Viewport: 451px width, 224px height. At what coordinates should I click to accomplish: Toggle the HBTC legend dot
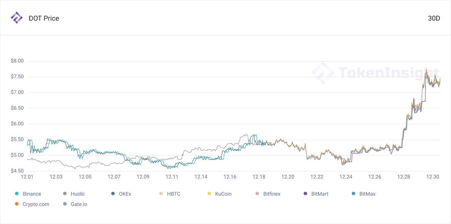click(161, 194)
